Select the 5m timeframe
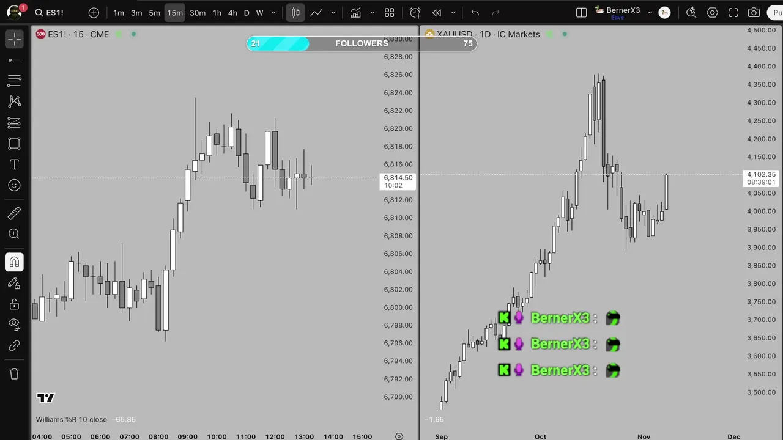 [154, 13]
